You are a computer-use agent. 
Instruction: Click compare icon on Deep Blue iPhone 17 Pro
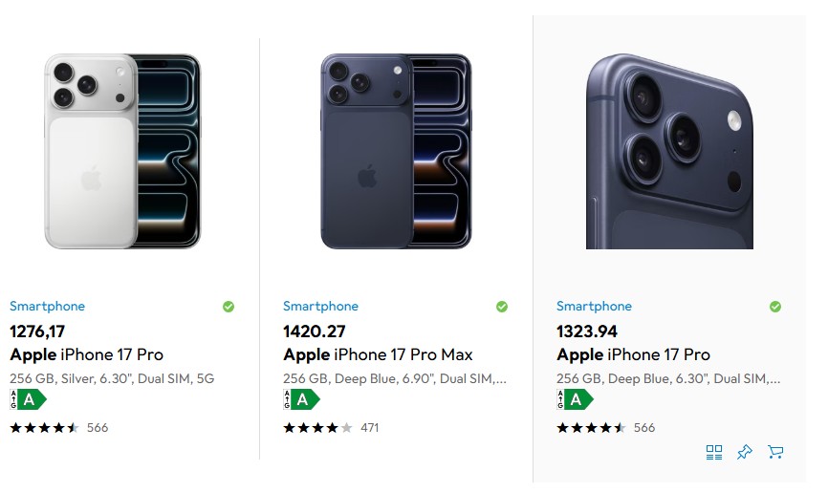[714, 452]
